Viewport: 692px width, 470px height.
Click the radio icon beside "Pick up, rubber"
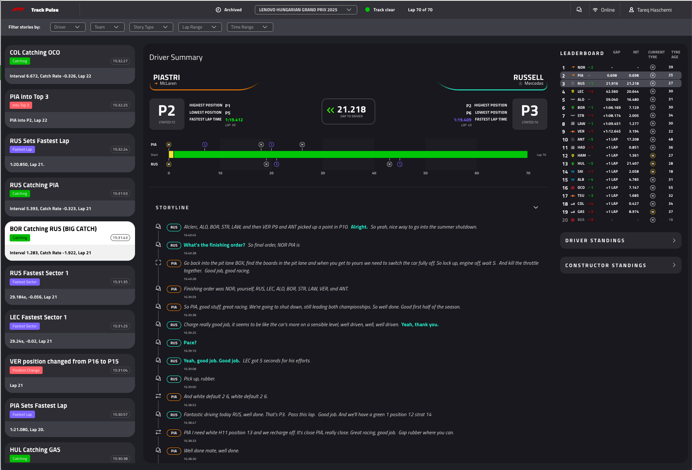click(x=158, y=378)
